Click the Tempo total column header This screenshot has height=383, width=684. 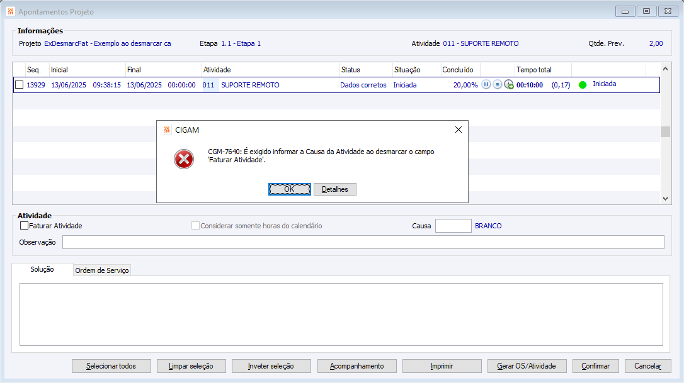(x=543, y=70)
